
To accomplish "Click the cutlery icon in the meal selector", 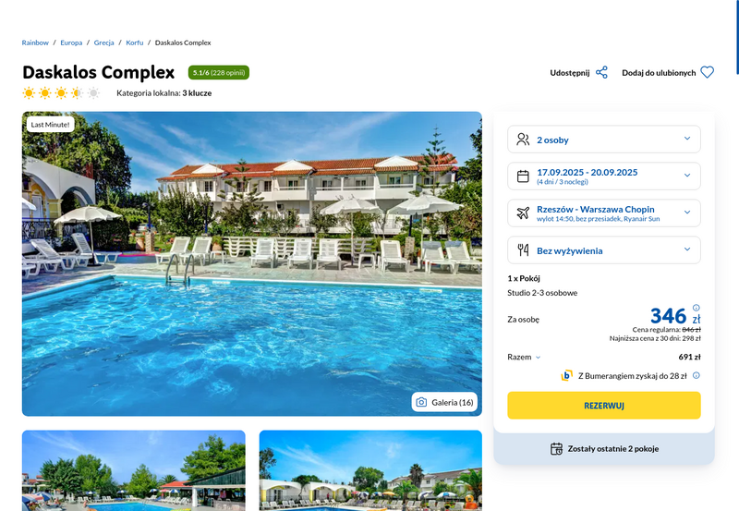I will [x=523, y=249].
